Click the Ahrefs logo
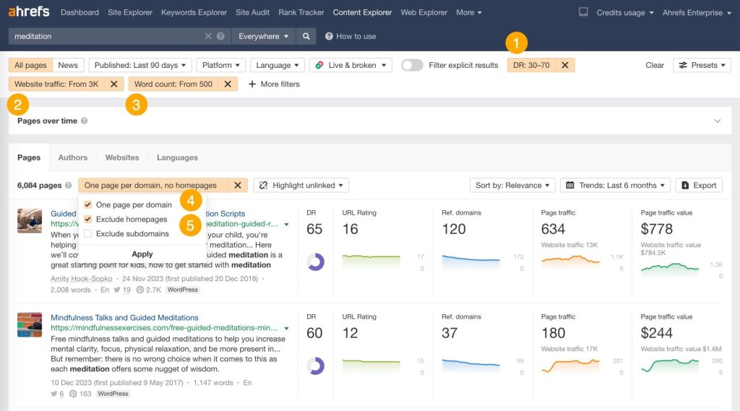The width and height of the screenshot is (740, 411). [x=28, y=12]
